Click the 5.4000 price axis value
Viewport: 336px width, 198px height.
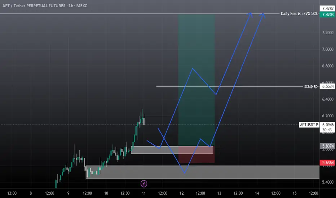tap(328, 182)
